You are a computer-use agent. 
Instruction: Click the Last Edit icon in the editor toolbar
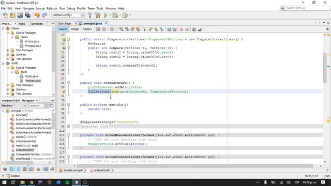click(x=98, y=29)
